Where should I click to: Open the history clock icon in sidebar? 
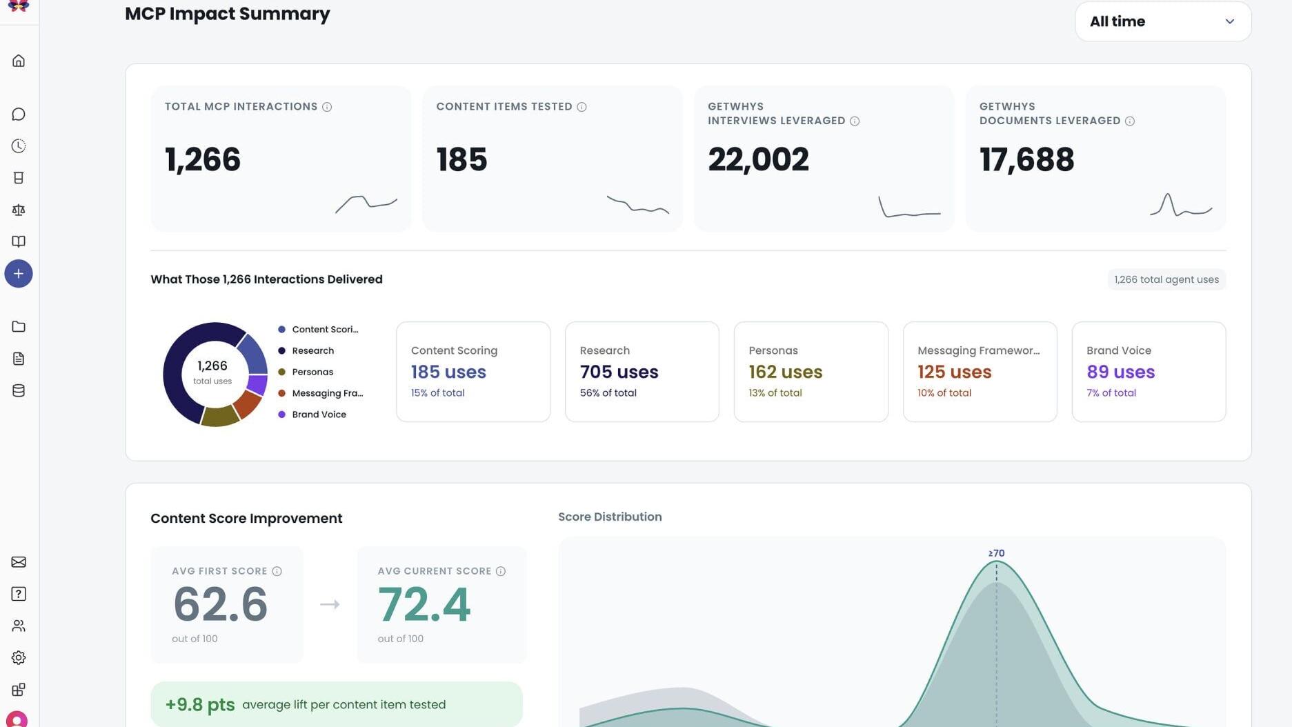coord(19,146)
